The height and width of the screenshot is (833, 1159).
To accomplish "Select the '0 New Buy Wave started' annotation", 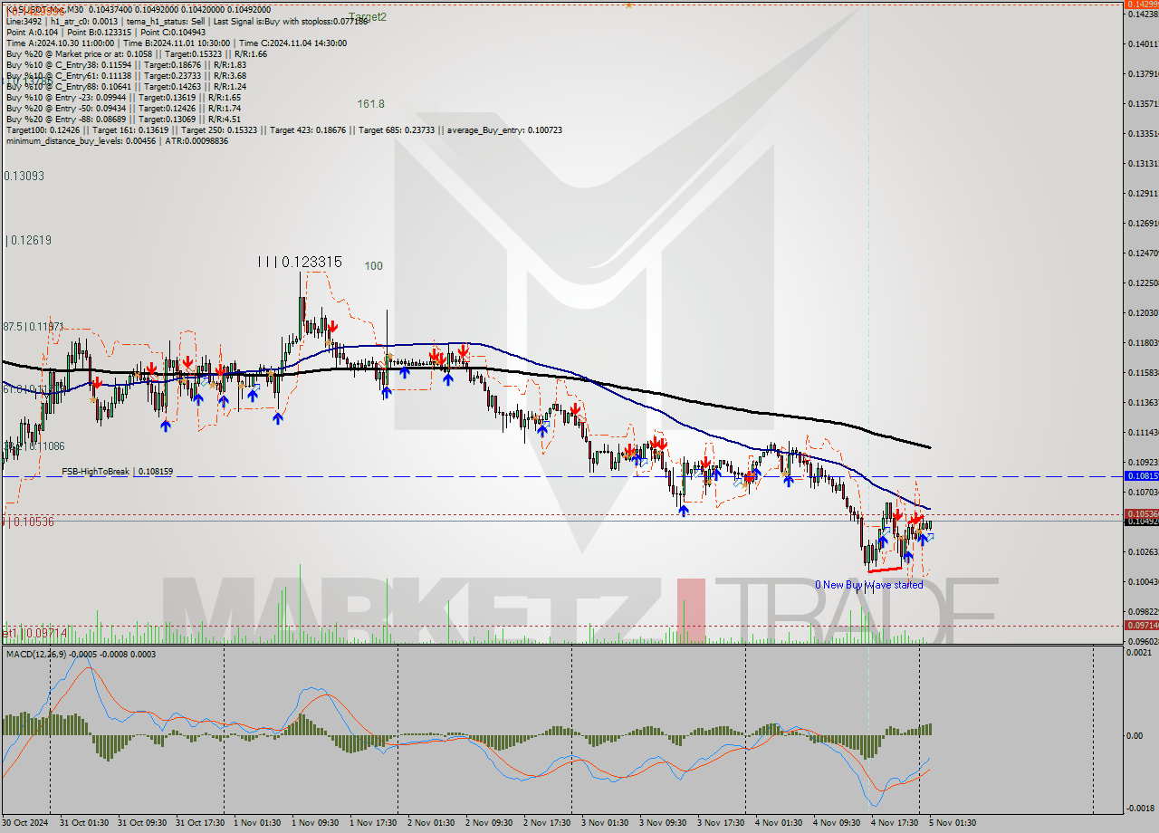I will tap(868, 585).
